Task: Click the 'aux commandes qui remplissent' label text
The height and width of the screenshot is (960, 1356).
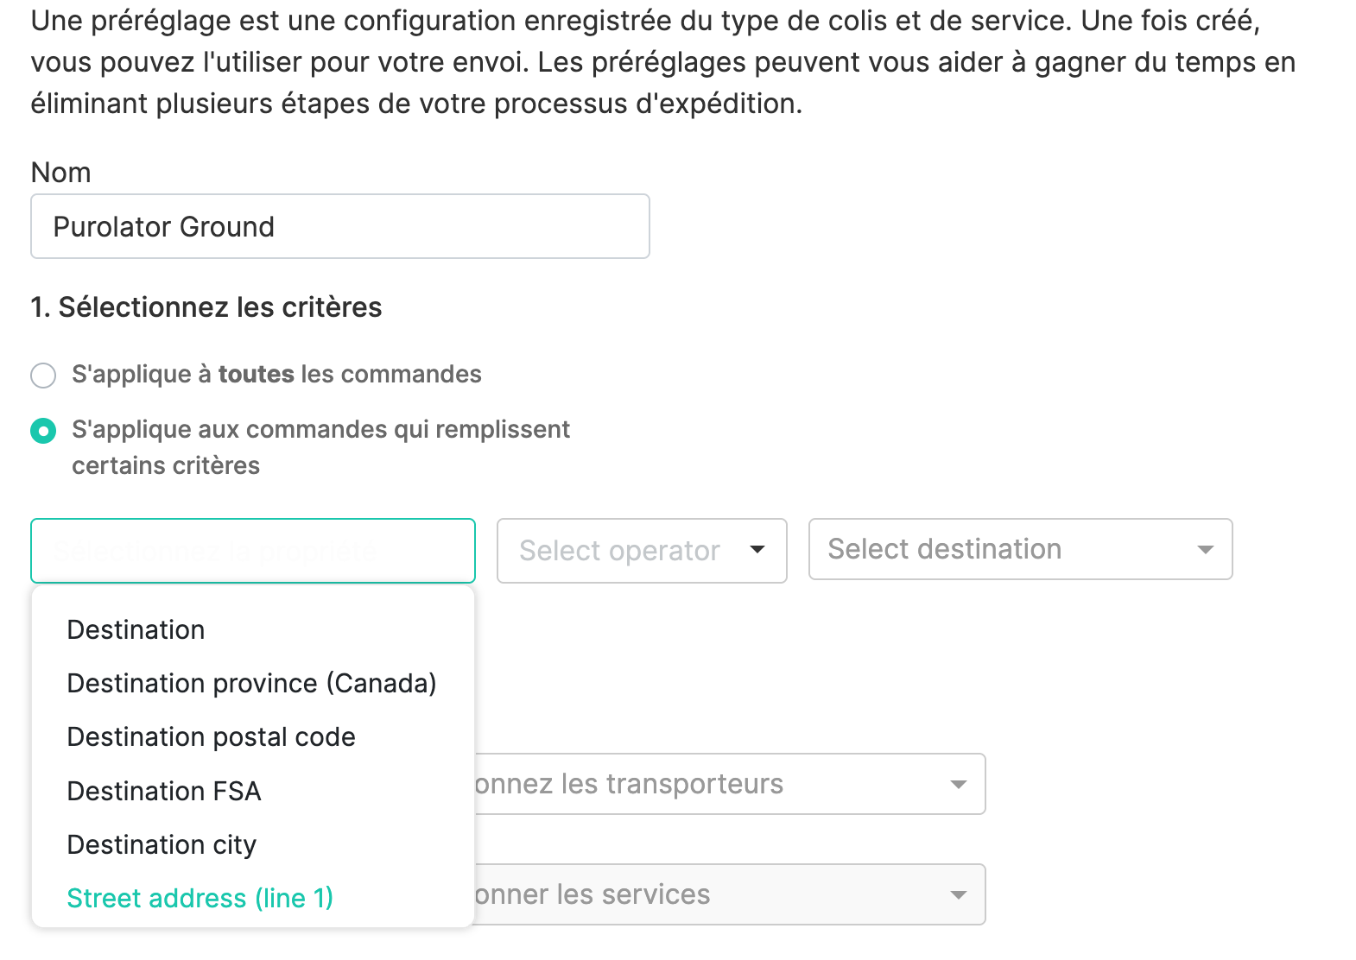Action: [320, 430]
